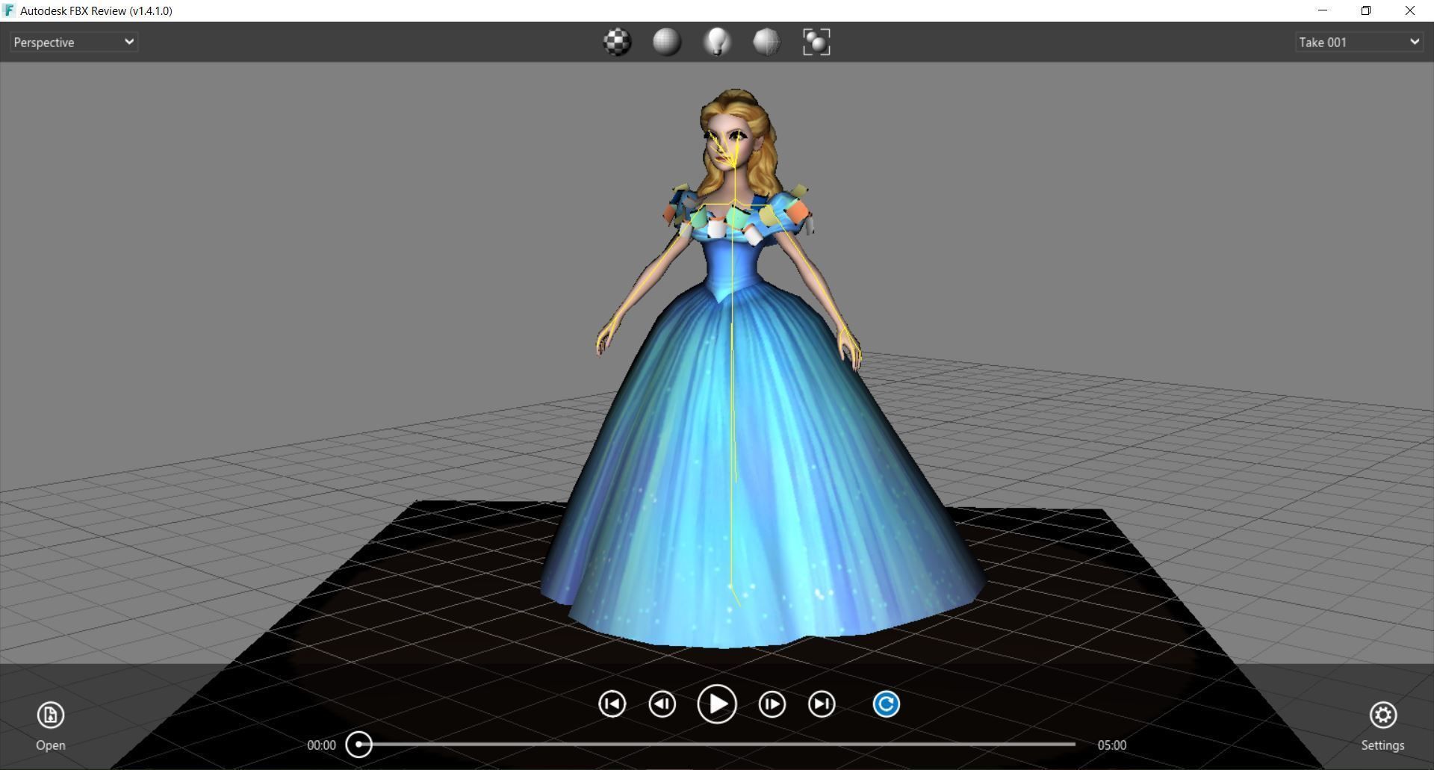Click the 05:00 end time label

click(x=1111, y=745)
